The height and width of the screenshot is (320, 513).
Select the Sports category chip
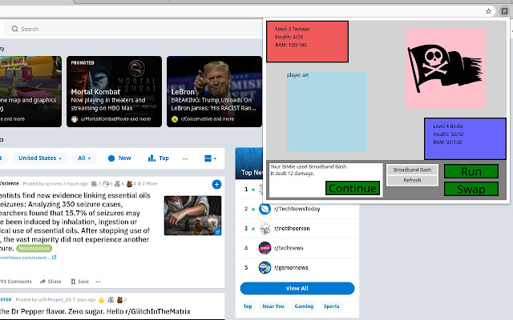tap(331, 306)
